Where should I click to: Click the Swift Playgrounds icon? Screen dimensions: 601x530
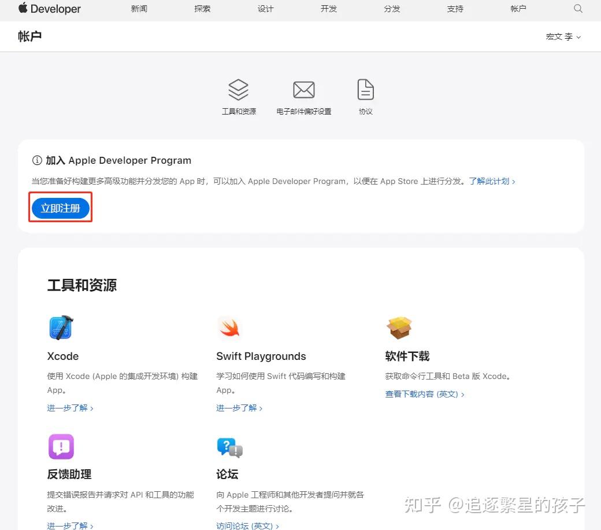tap(229, 327)
